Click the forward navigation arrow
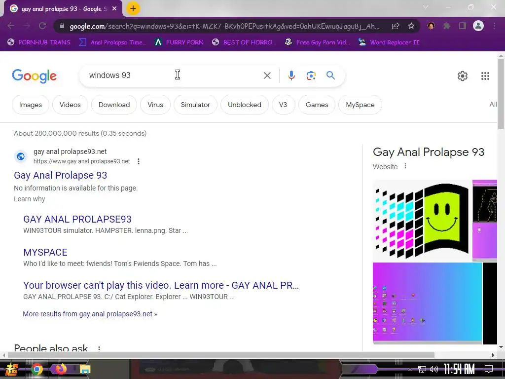Image resolution: width=505 pixels, height=379 pixels. 27,26
